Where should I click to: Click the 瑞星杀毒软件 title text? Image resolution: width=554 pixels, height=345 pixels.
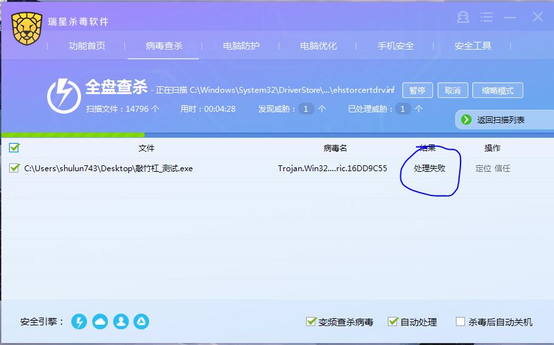pyautogui.click(x=78, y=22)
